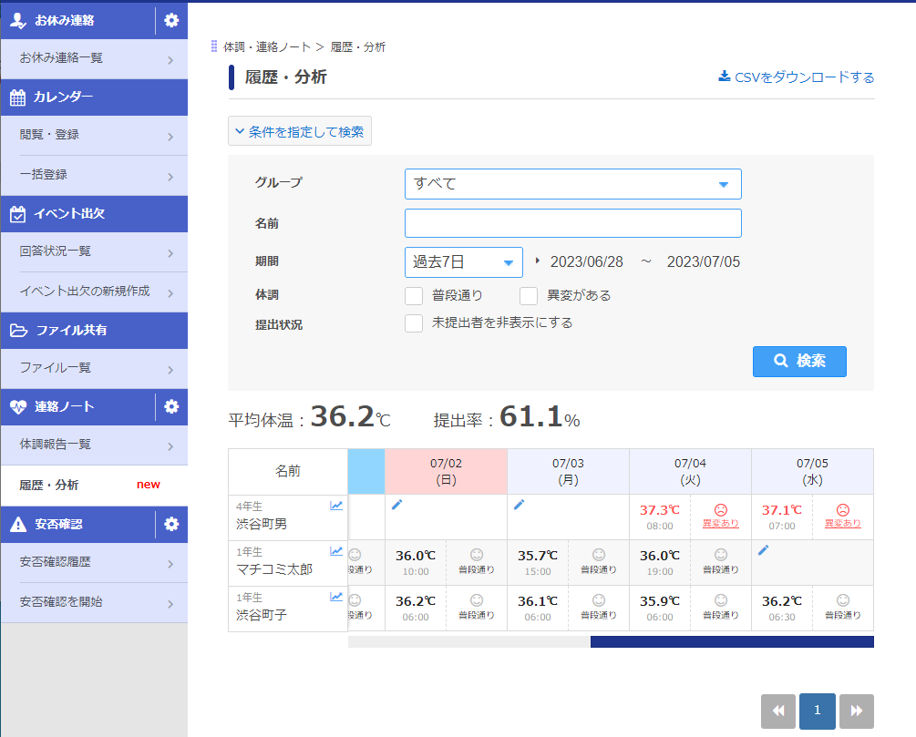View graph icon for マチコミ太郎
The height and width of the screenshot is (737, 916).
coord(336,551)
